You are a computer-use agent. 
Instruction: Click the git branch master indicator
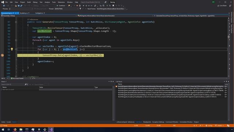tap(219, 125)
